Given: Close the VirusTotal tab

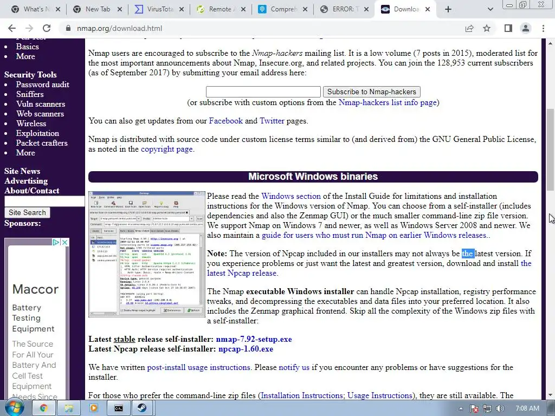Looking at the screenshot, I should click(182, 9).
